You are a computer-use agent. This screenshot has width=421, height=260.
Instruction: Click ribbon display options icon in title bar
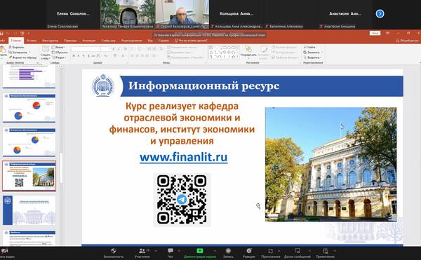click(387, 33)
